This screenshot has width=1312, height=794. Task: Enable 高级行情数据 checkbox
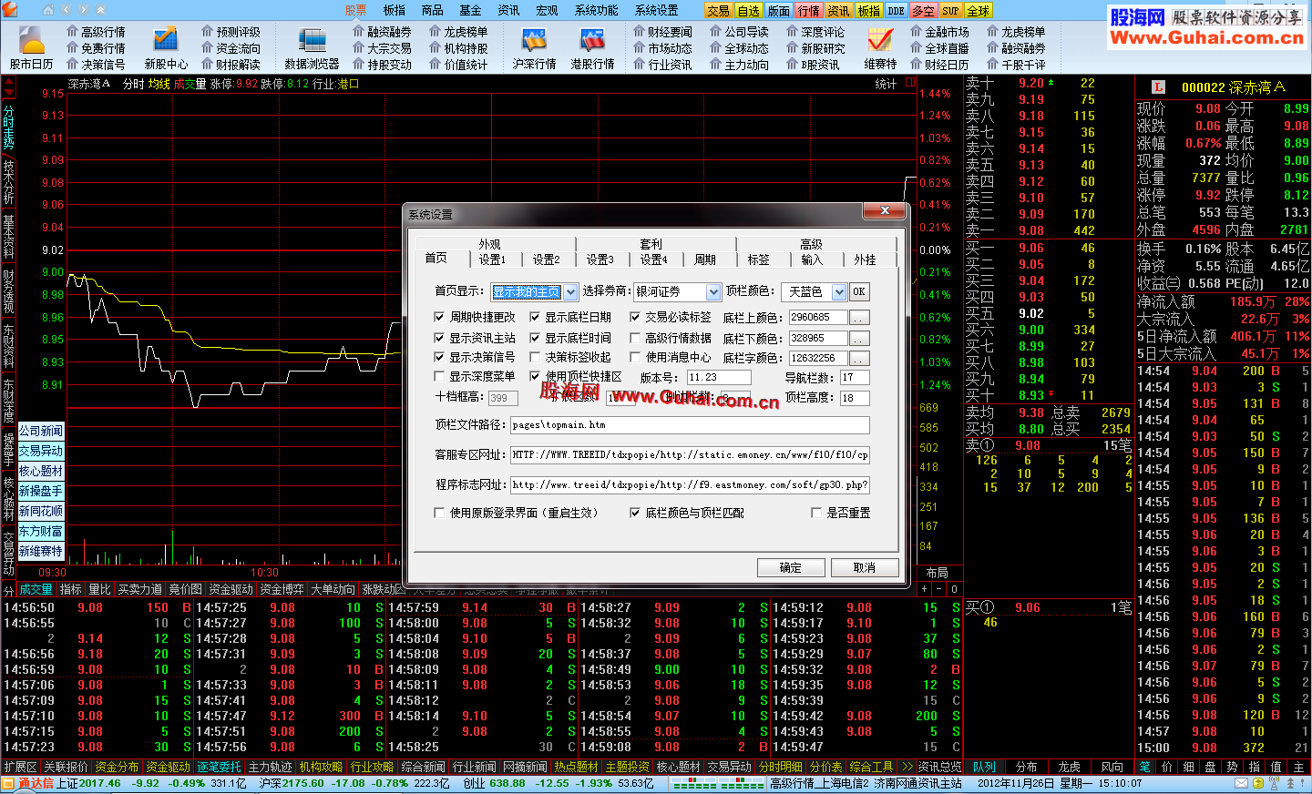[635, 338]
